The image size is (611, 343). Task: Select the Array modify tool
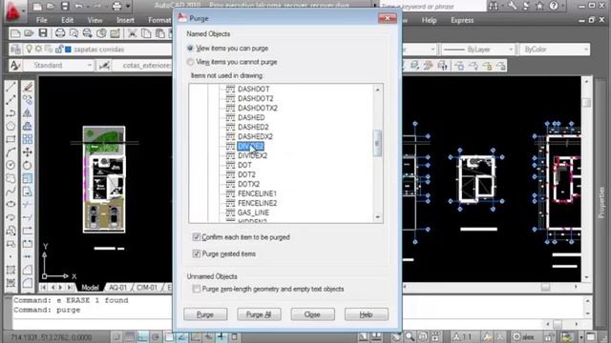[28, 139]
